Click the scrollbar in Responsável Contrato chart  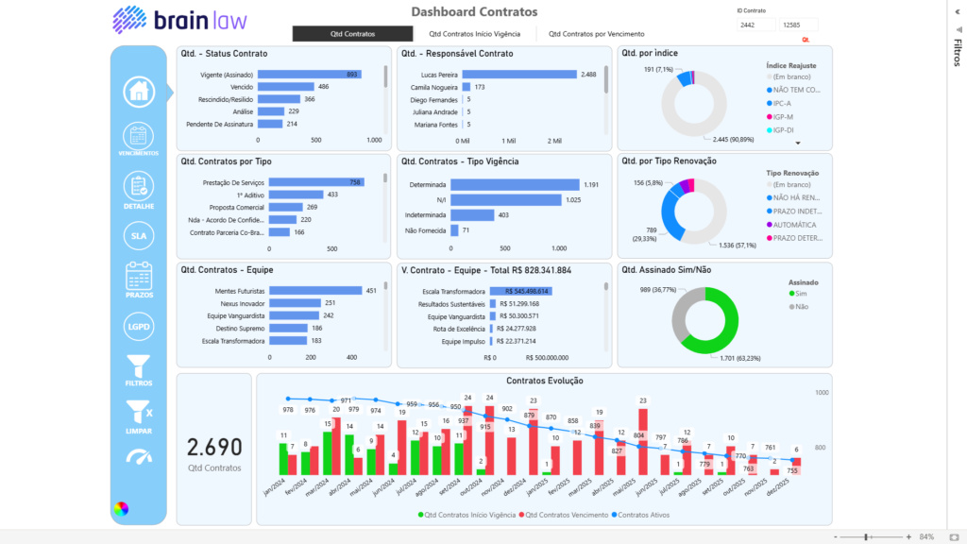[605, 79]
